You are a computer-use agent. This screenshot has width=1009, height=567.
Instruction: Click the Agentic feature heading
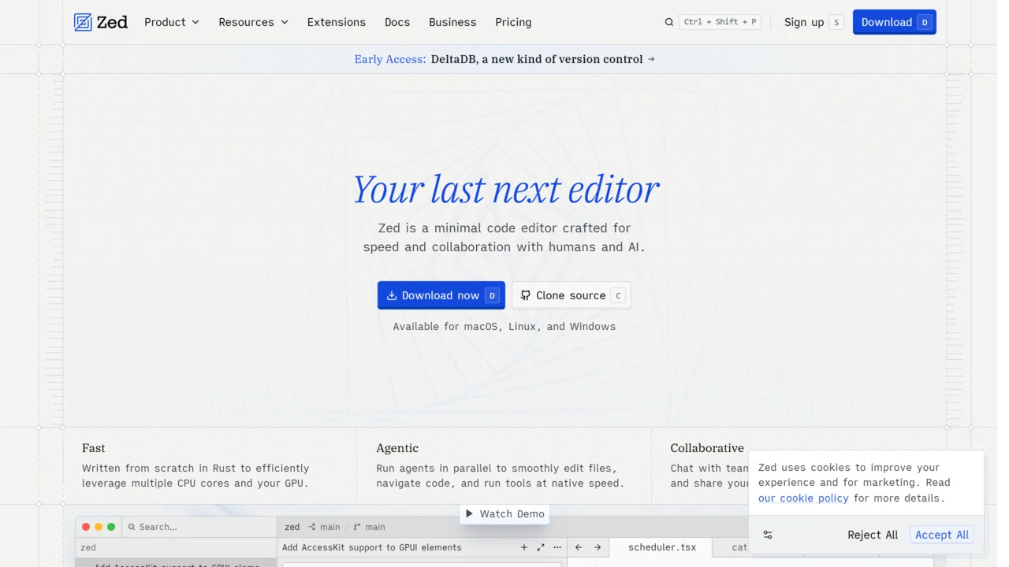pyautogui.click(x=397, y=448)
